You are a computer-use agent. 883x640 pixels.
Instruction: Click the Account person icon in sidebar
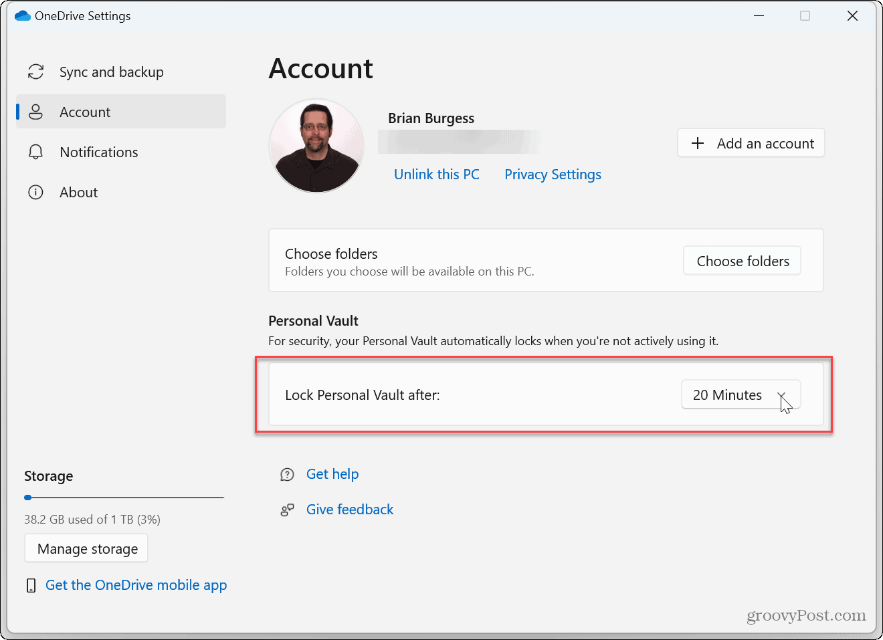coord(36,112)
